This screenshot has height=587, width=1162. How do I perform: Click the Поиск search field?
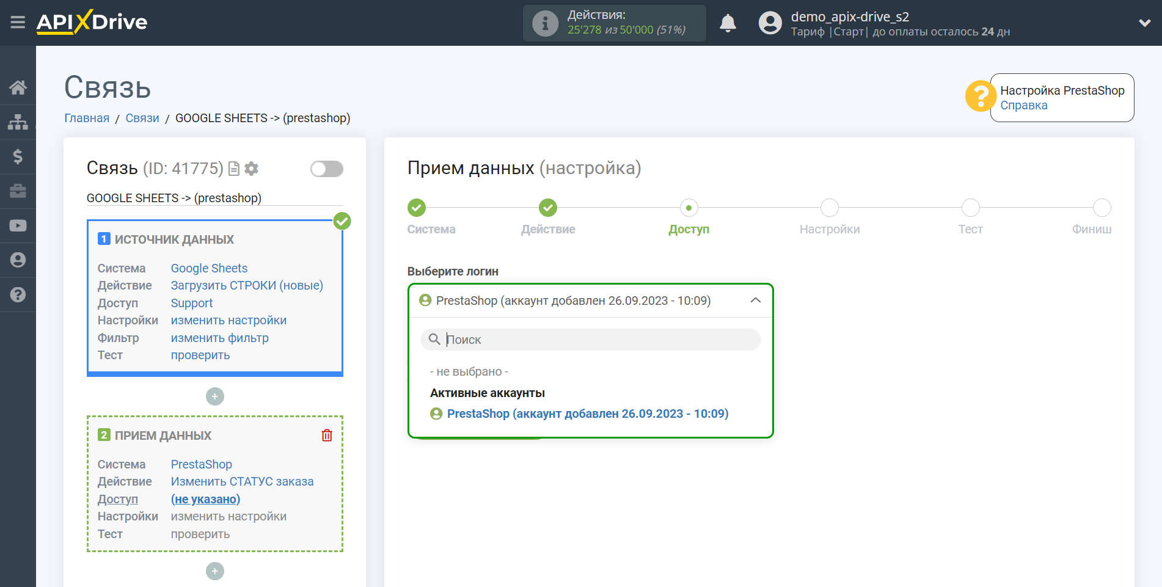590,340
